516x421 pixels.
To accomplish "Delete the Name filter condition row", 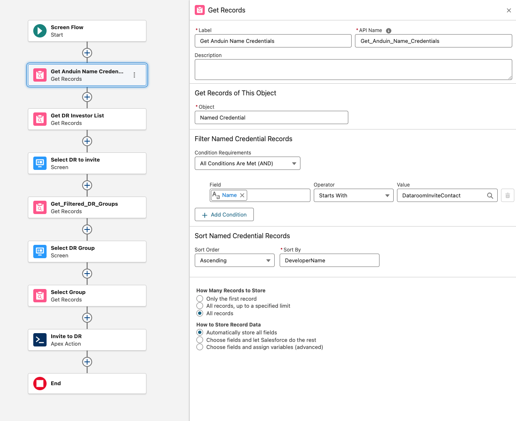I will click(507, 195).
